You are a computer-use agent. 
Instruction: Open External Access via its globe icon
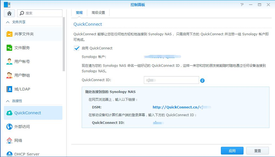[9, 127]
